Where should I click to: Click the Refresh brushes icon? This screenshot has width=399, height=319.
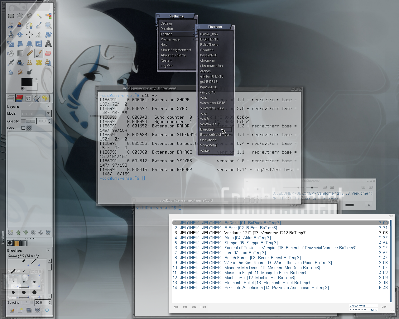coord(47,310)
